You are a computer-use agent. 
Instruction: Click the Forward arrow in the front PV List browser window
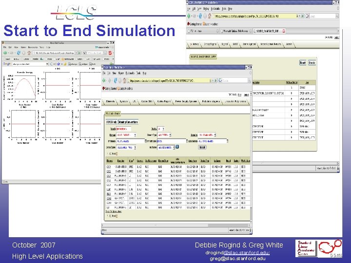click(x=110, y=80)
